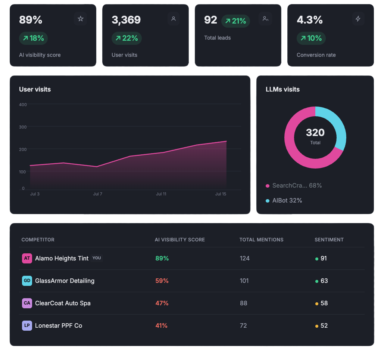Screen dimensions: 381x352
Task: Click the 21% increase badge
Action: coord(235,21)
